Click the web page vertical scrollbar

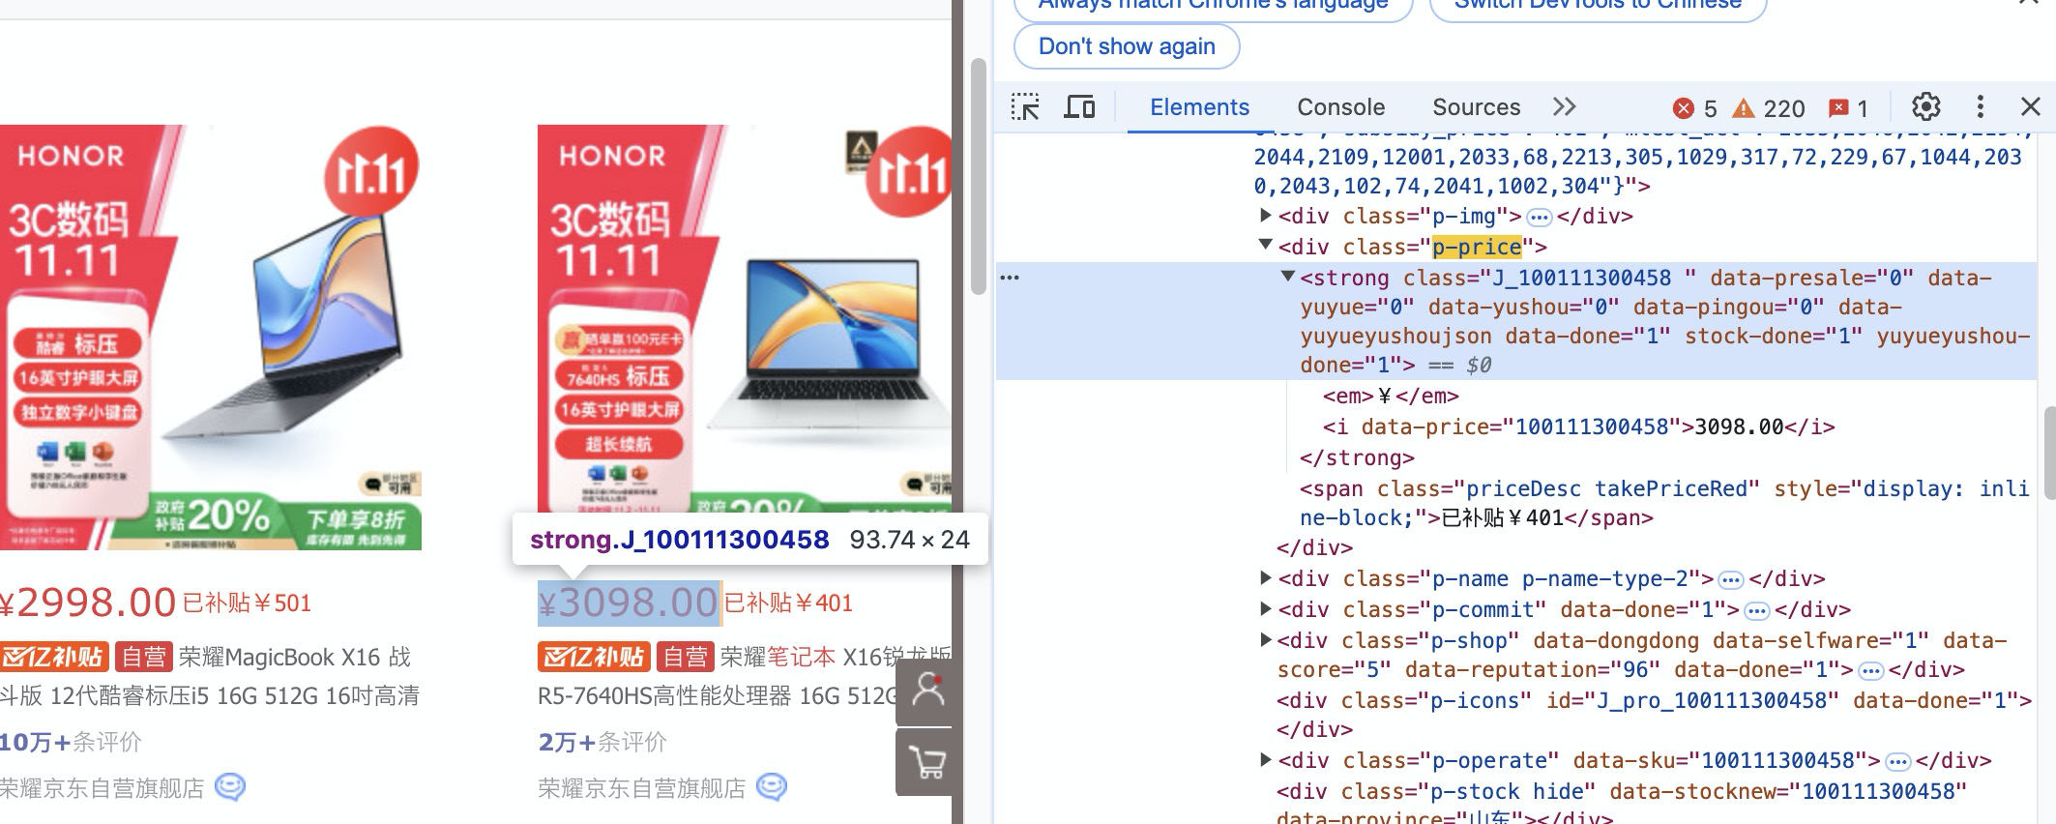pyautogui.click(x=978, y=176)
